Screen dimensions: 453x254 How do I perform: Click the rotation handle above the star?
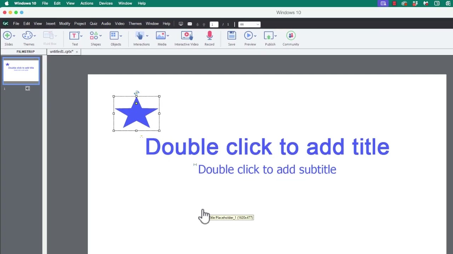tap(137, 93)
